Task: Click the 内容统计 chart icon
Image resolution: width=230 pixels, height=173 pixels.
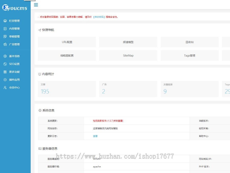Action: point(40,74)
